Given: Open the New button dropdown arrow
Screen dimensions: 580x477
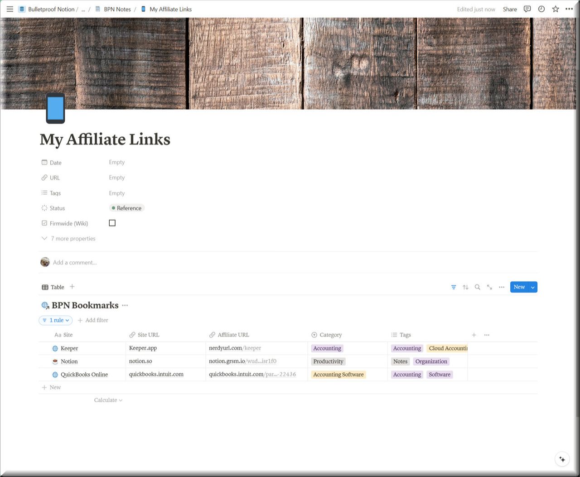Looking at the screenshot, I should [533, 287].
